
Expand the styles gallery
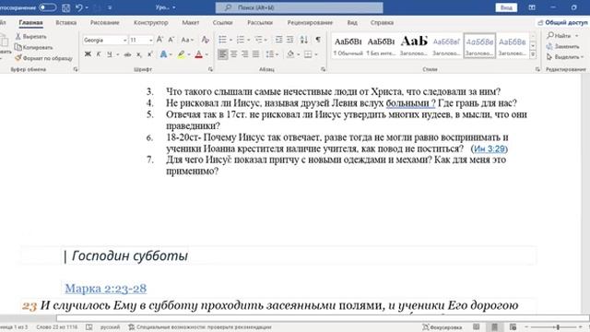point(533,54)
